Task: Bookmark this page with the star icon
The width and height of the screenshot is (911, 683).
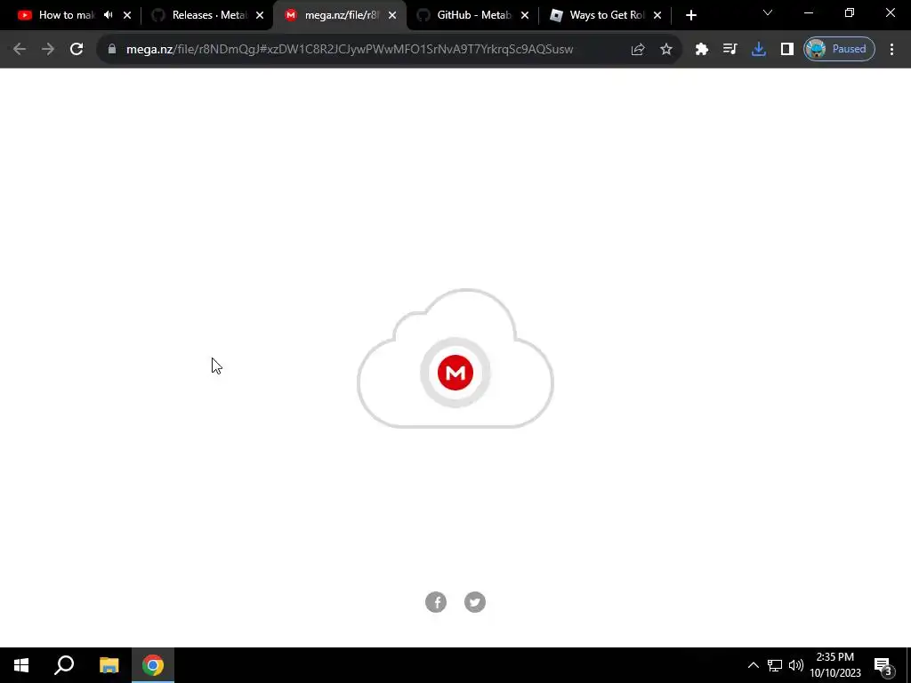Action: tap(665, 50)
